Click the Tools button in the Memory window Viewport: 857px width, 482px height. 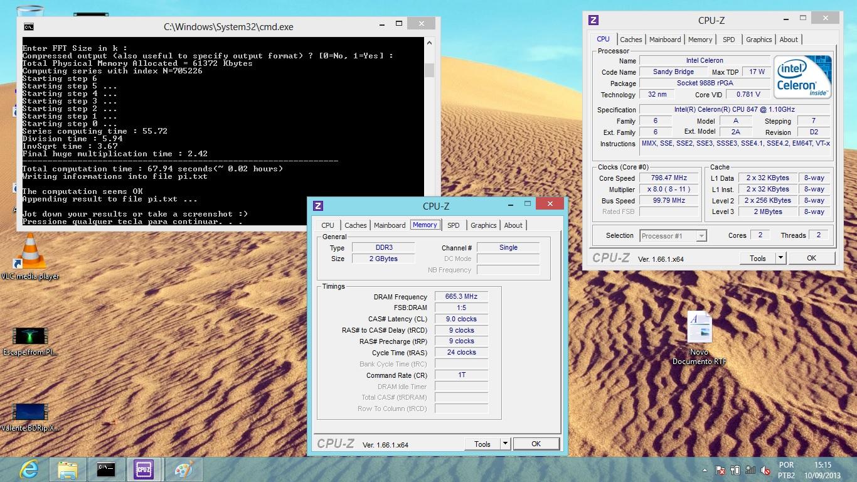click(482, 444)
